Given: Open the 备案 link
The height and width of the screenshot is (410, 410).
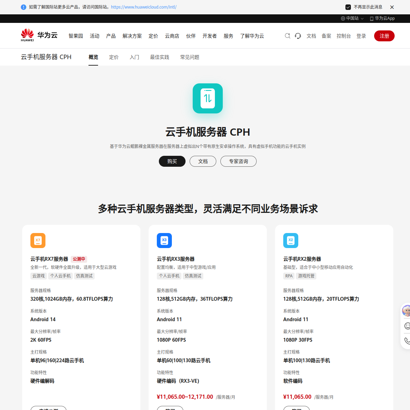Looking at the screenshot, I should [326, 36].
